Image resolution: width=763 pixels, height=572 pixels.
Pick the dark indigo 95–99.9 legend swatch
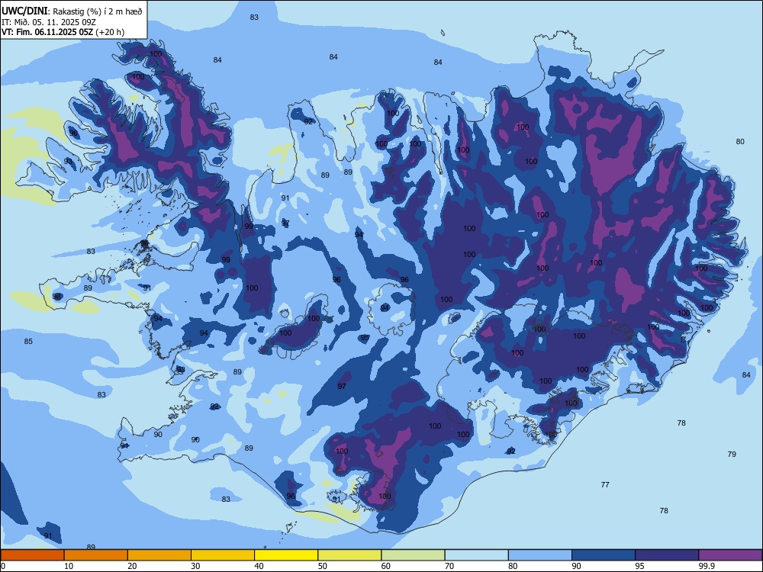click(x=667, y=555)
